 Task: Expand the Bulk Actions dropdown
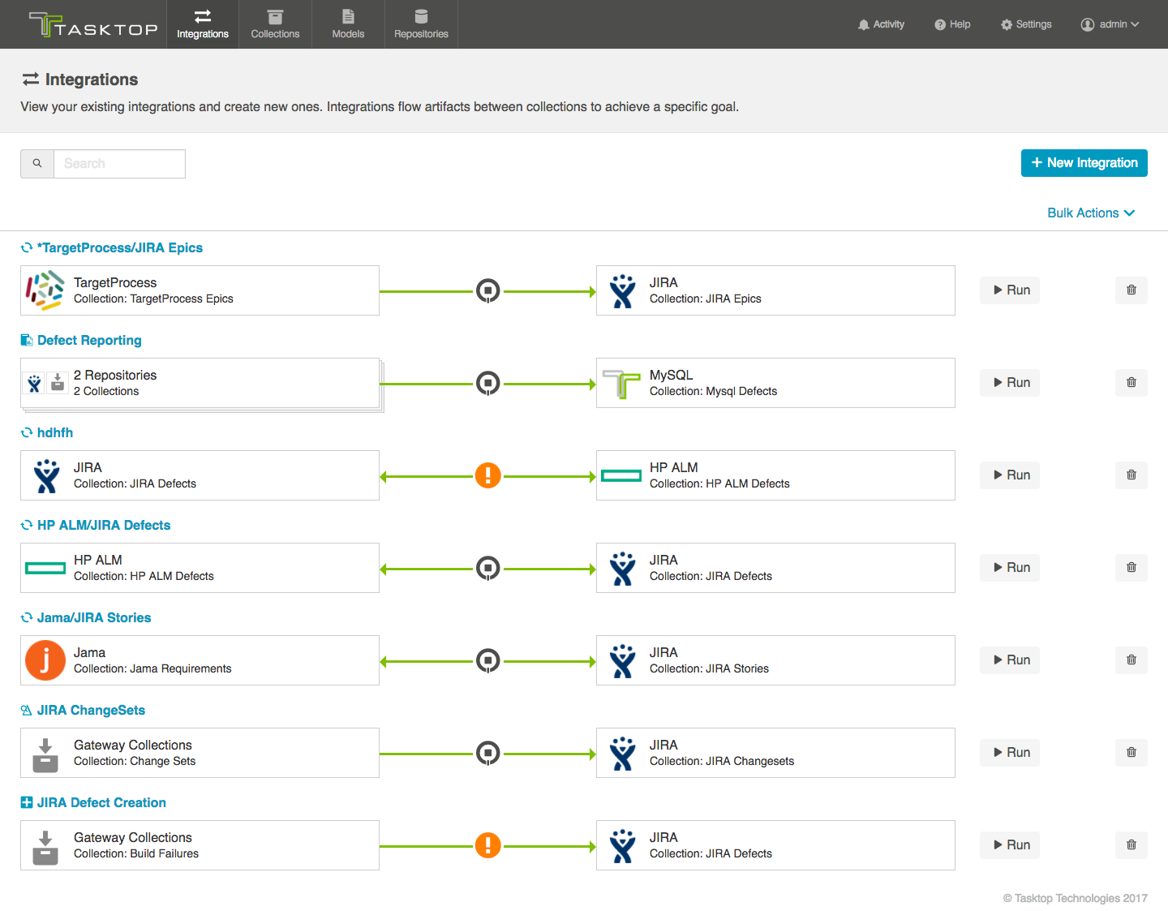click(1091, 213)
